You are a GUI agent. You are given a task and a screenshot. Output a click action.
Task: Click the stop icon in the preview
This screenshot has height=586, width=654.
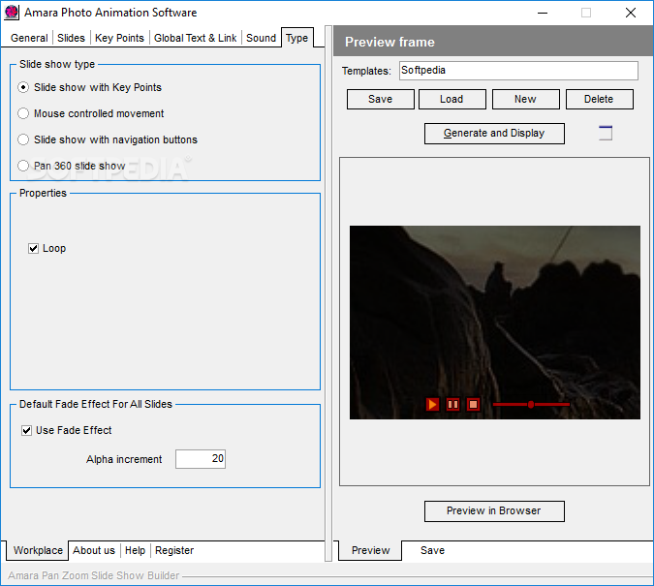click(x=473, y=404)
